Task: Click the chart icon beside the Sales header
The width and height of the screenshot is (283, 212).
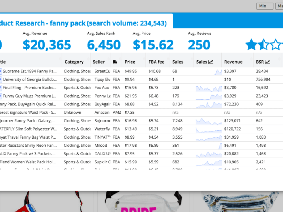Action: coord(211,62)
